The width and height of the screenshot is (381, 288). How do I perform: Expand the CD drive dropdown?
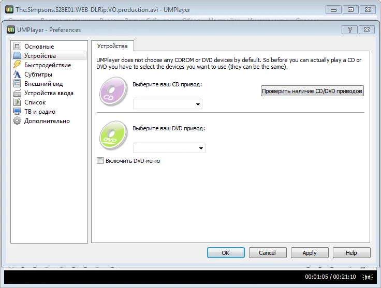tap(168, 104)
